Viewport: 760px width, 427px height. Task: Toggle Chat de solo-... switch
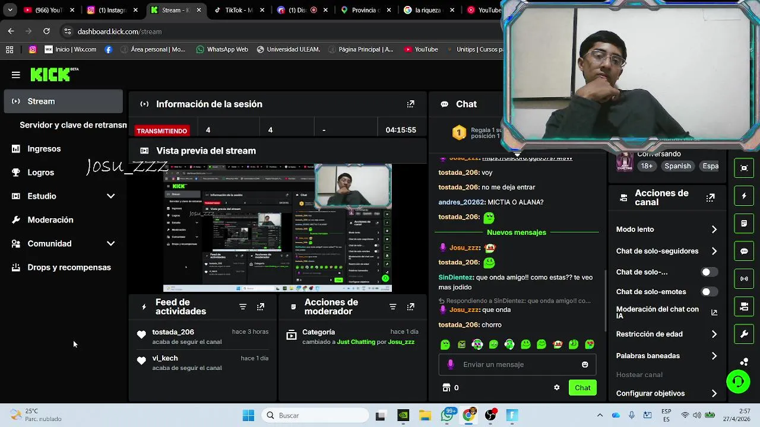click(709, 272)
